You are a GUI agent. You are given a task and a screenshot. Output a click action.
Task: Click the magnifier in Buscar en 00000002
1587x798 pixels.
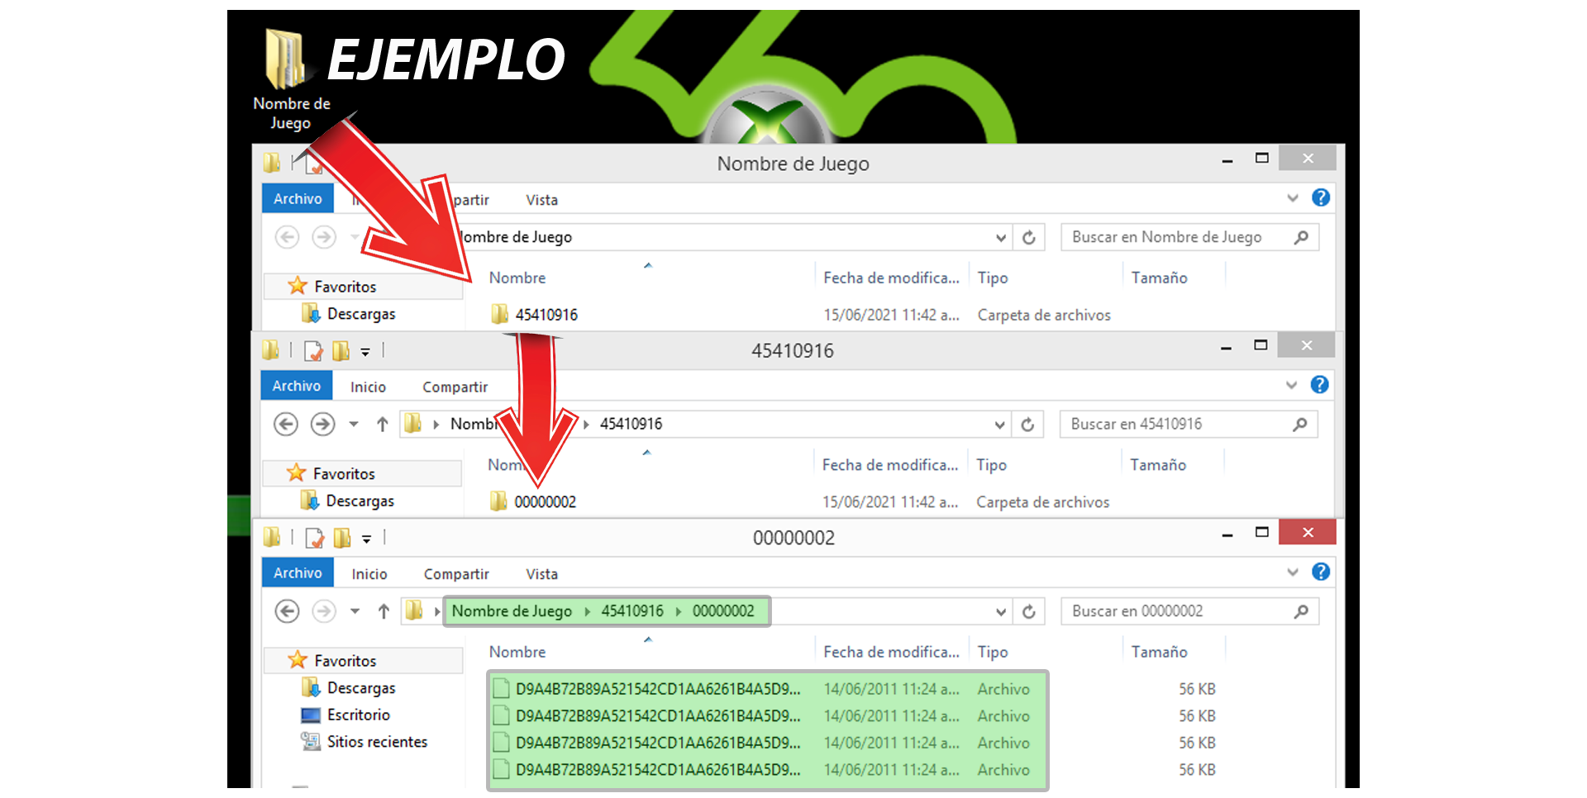1301,611
